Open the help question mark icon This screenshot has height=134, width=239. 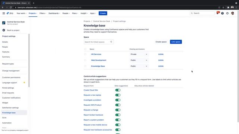coord(223,13)
